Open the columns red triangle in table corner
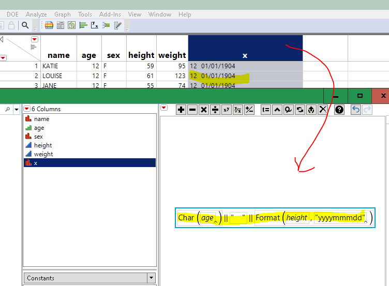Screen dimensions: 389x286 [35, 39]
